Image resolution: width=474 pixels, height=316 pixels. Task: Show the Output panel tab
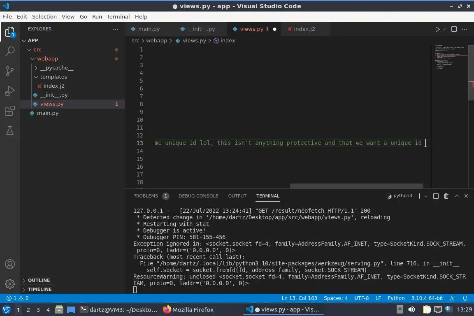pyautogui.click(x=237, y=196)
